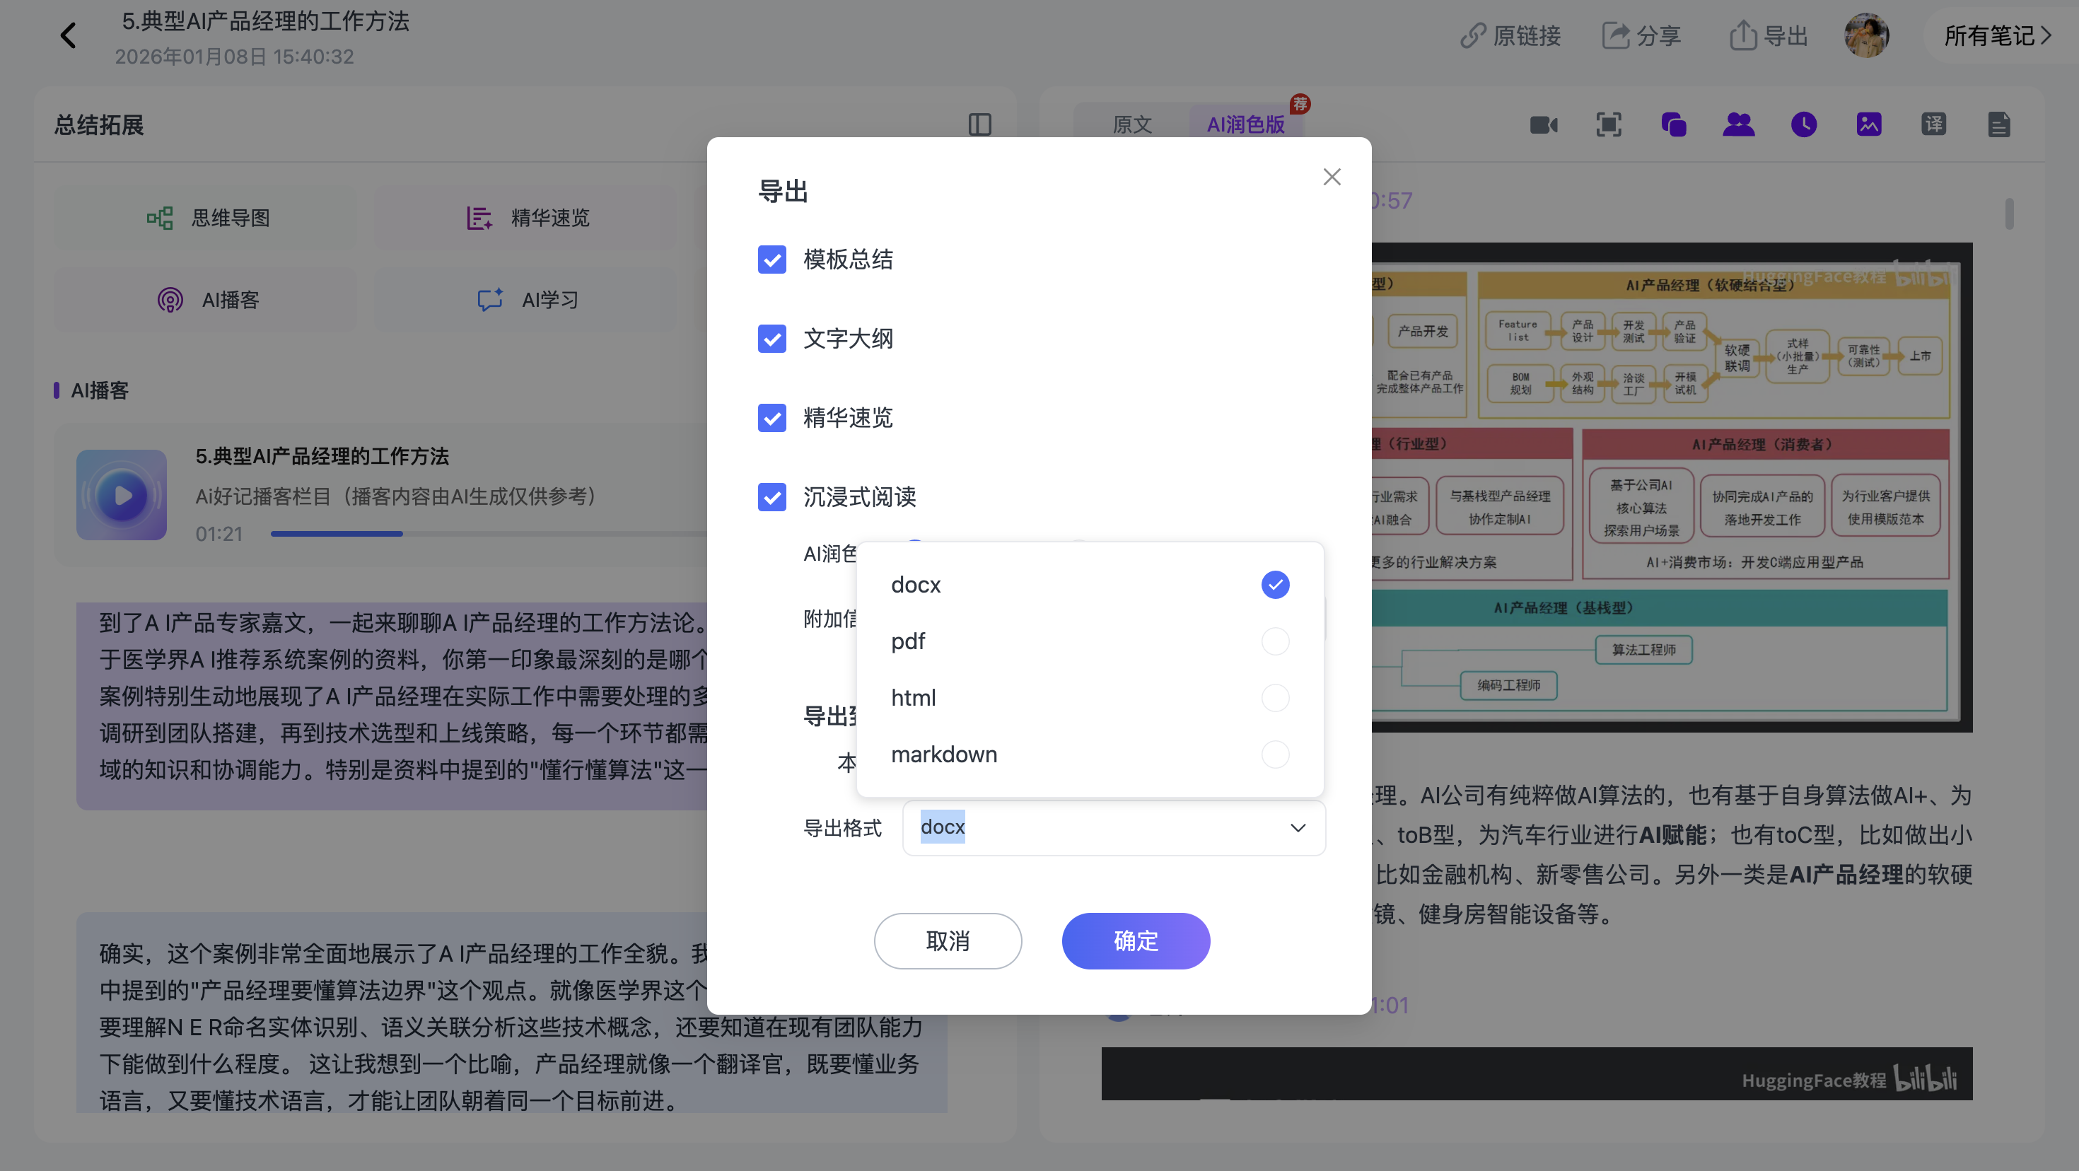Select markdown format option
The image size is (2079, 1171).
[1090, 754]
